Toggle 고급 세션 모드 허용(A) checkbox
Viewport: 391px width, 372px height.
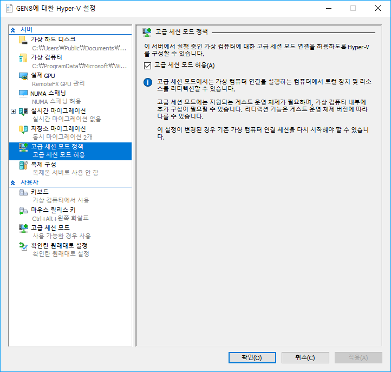(148, 66)
